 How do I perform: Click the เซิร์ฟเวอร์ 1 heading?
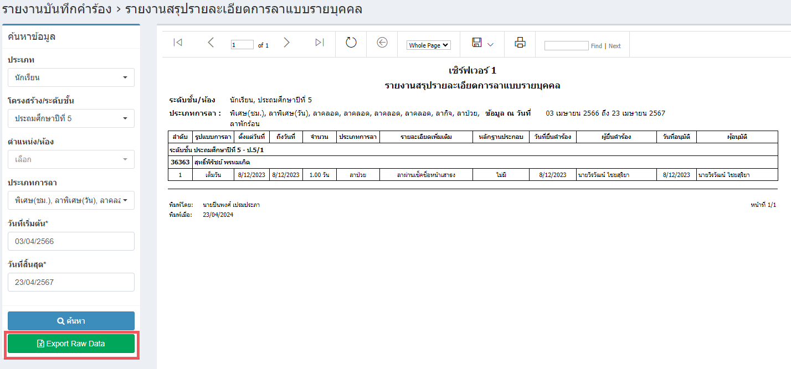(472, 71)
